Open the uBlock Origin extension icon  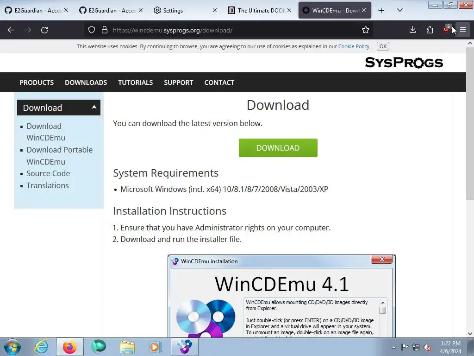coord(447,29)
